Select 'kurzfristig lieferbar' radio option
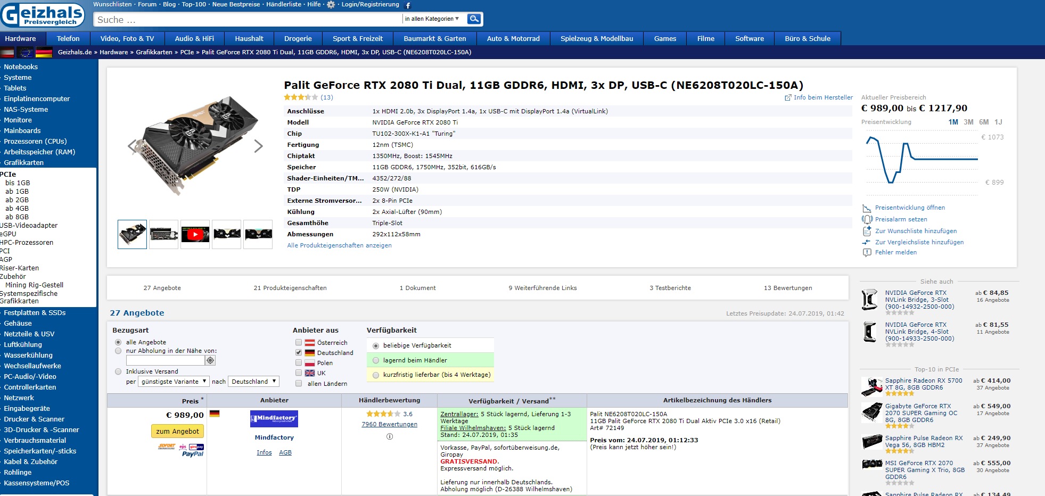1045x496 pixels. (376, 375)
